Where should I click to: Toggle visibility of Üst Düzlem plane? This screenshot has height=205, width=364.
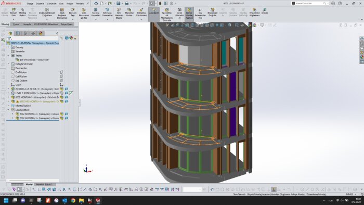[62, 76]
